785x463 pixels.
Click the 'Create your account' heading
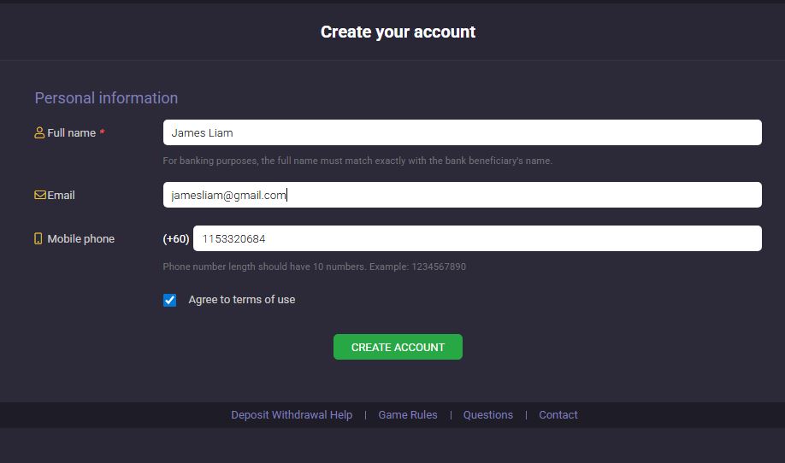click(398, 32)
